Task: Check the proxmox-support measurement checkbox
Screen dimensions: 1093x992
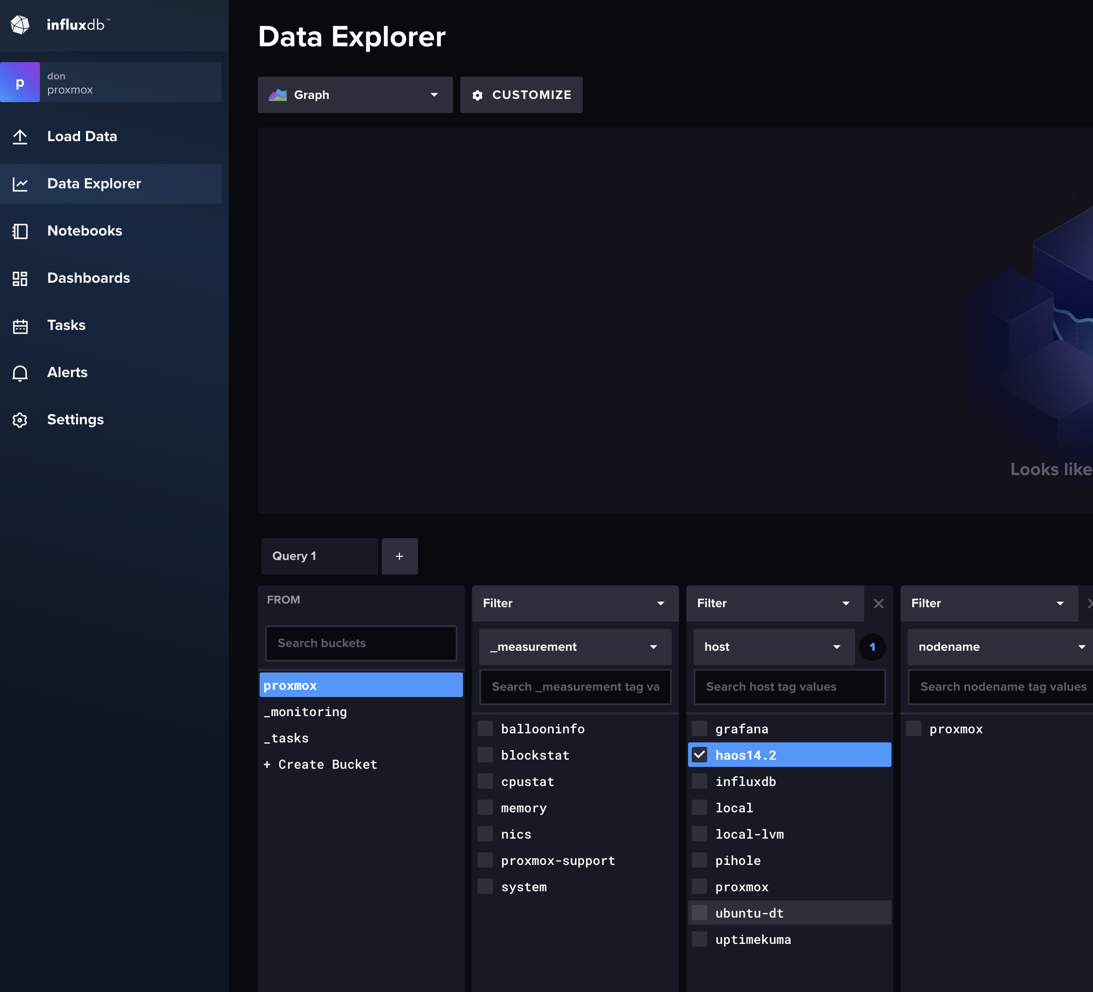Action: (x=485, y=860)
